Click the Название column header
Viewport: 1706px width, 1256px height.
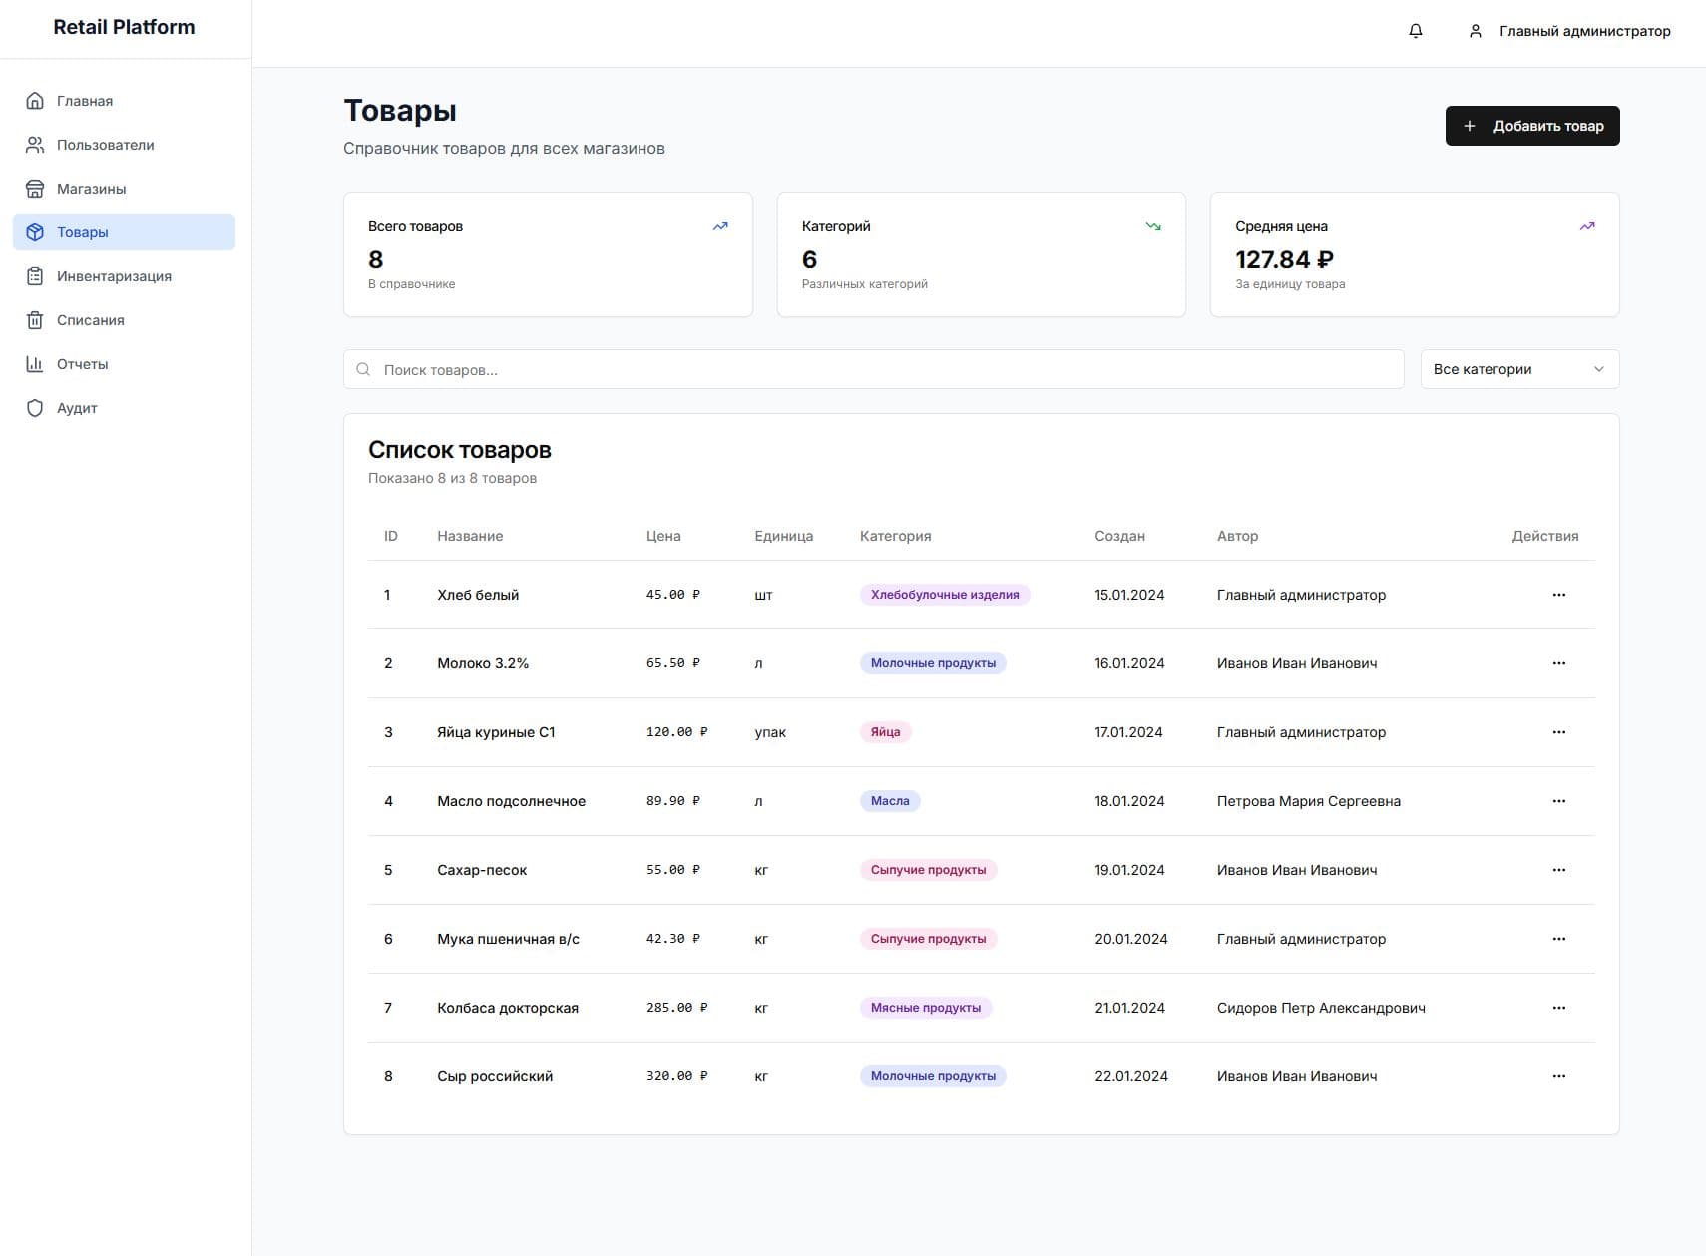[x=470, y=536]
